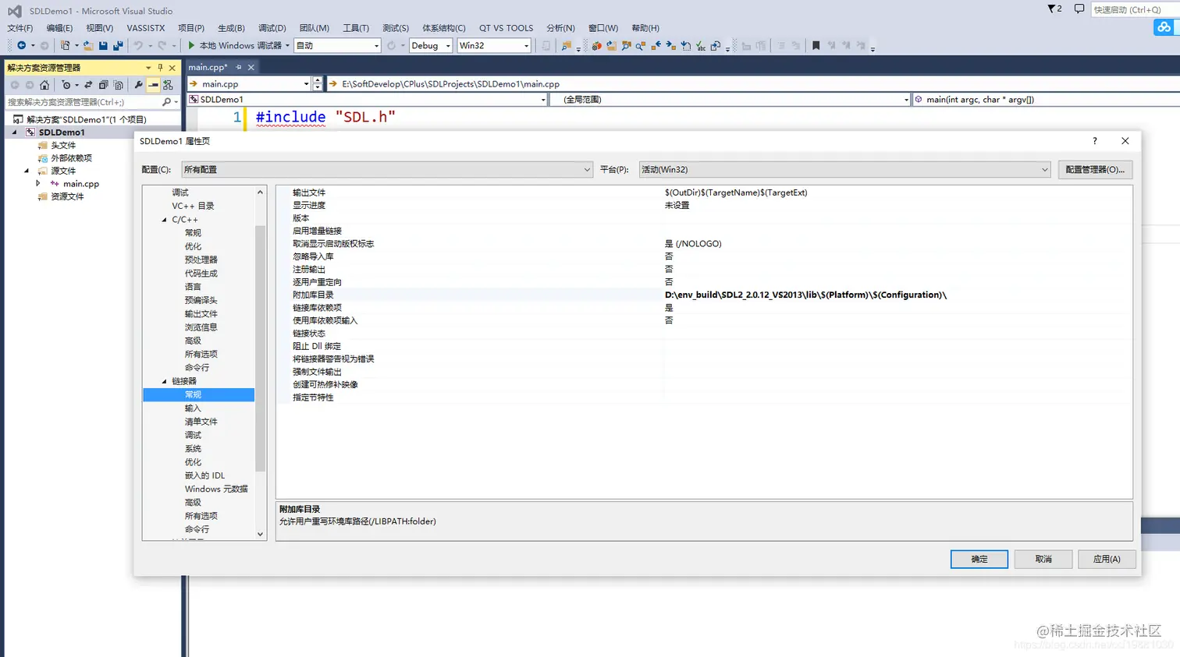Click the Solution Explorer search box
This screenshot has width=1180, height=657.
[x=82, y=102]
